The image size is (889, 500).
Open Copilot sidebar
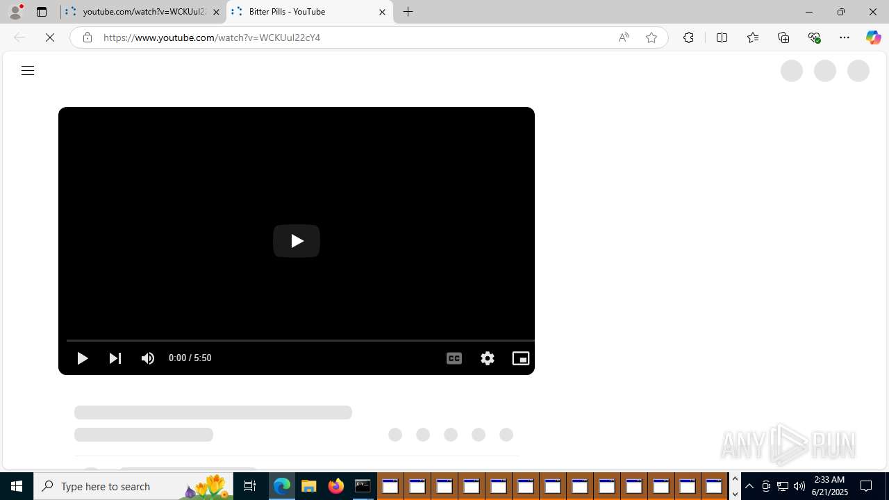pos(873,37)
